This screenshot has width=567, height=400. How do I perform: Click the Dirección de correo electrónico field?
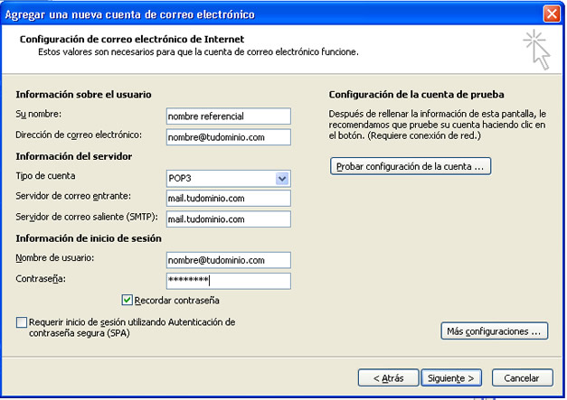coord(228,137)
